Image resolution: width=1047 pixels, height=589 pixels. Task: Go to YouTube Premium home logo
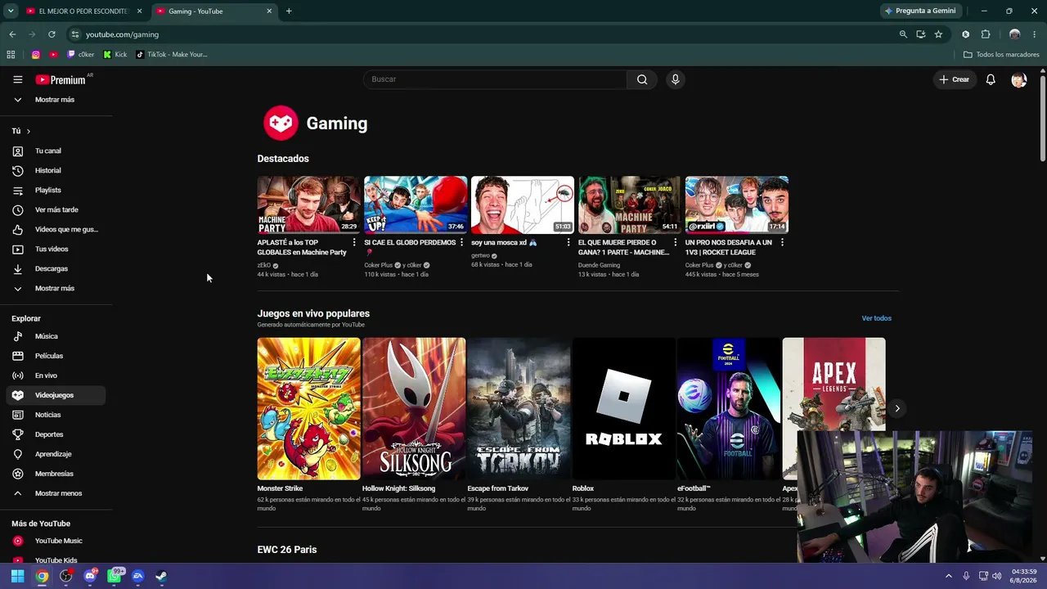[61, 79]
